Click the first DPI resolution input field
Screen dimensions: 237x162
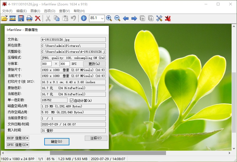pos(46,64)
